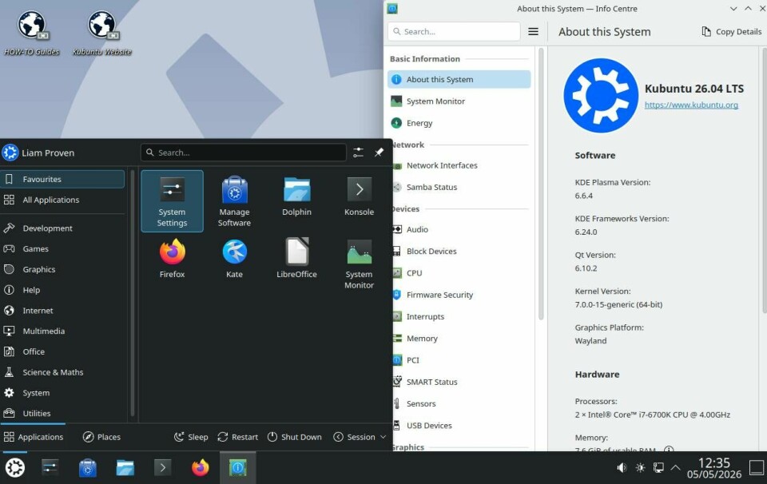Open Energy page in sidebar
Image resolution: width=767 pixels, height=484 pixels.
459,123
